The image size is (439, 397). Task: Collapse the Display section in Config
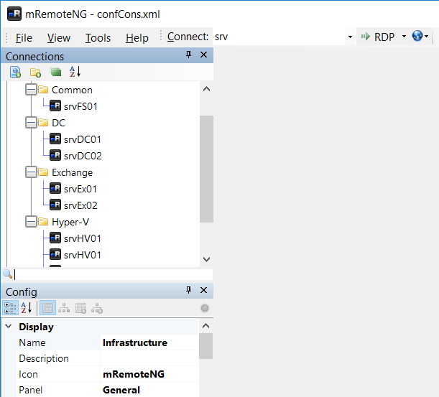pos(9,326)
